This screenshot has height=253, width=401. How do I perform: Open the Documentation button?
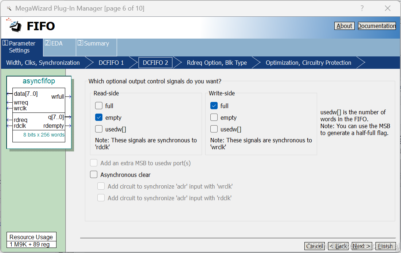click(x=377, y=26)
